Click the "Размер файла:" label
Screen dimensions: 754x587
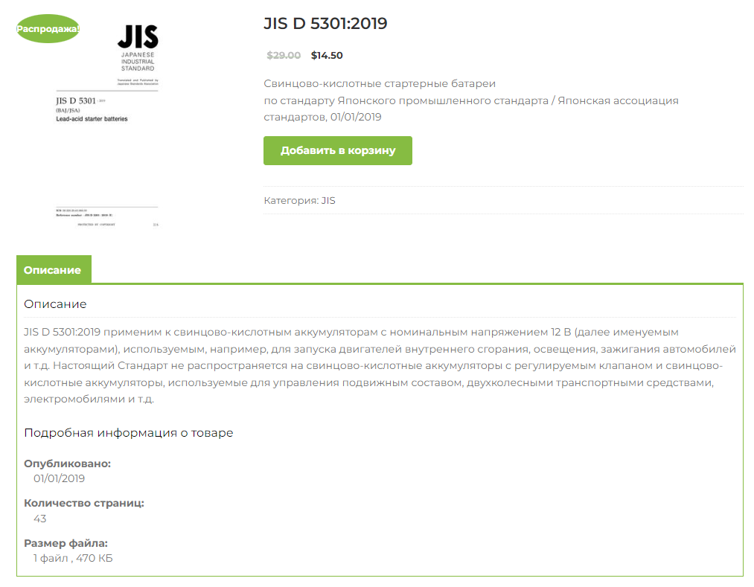(66, 543)
